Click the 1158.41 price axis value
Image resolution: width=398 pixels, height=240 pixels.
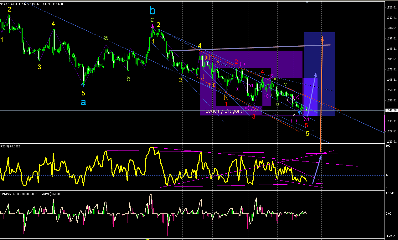391,90
